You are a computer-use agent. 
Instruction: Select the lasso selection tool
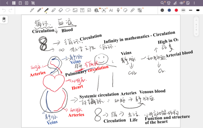coord(68,10)
